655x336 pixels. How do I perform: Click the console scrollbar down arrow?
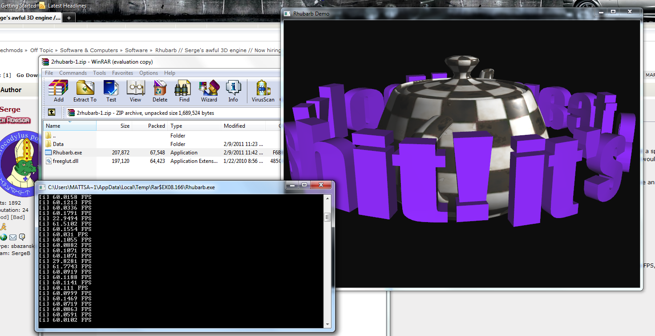327,324
